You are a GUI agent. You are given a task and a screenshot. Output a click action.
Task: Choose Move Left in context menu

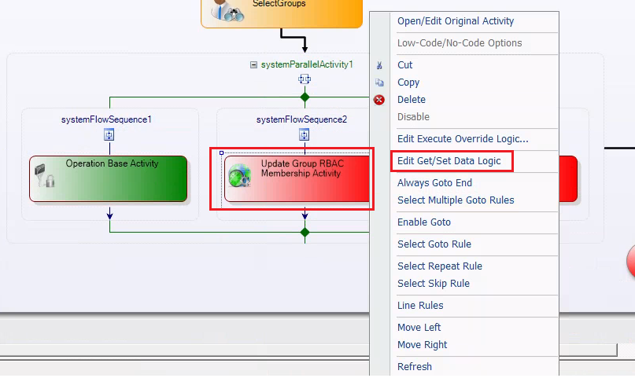[419, 328]
